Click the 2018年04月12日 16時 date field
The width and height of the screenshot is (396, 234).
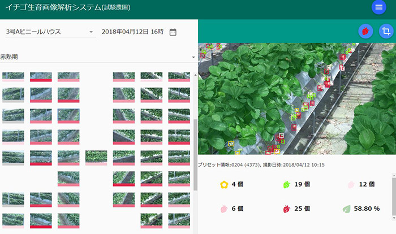coord(132,32)
